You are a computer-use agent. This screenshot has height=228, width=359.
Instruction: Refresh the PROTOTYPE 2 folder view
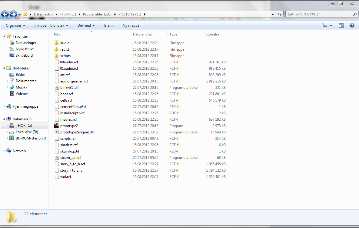280,14
